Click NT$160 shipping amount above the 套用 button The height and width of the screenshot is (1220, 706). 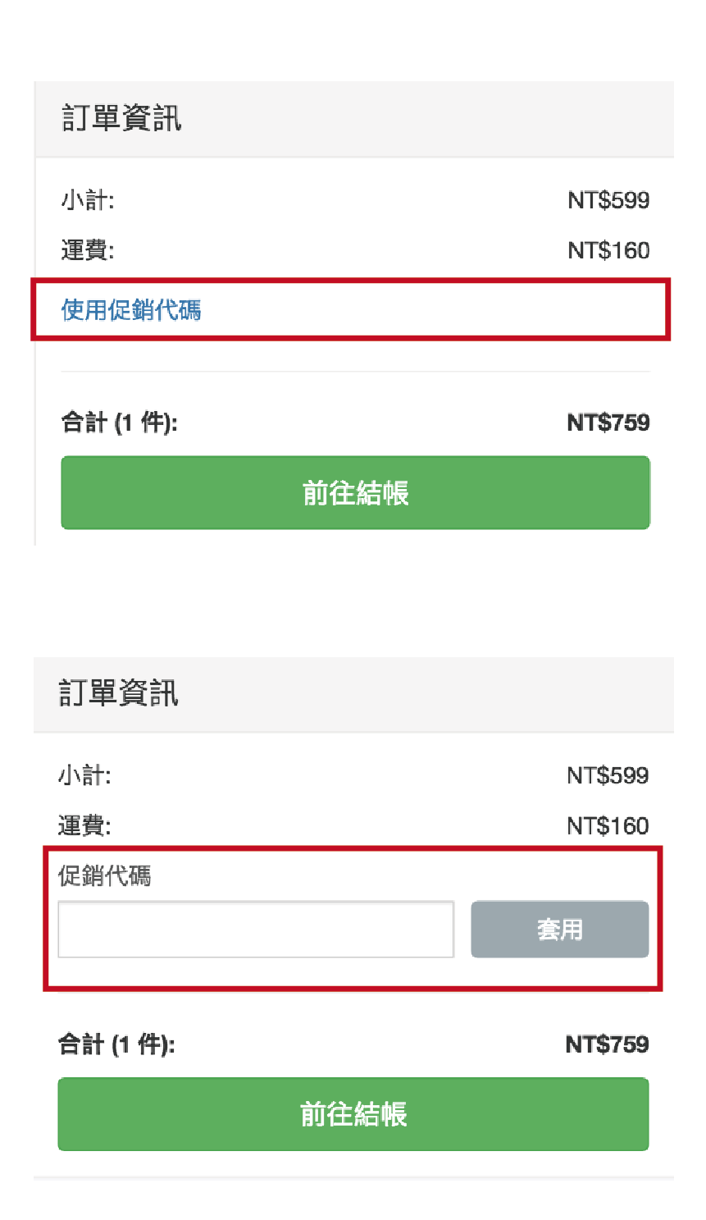coord(607,825)
